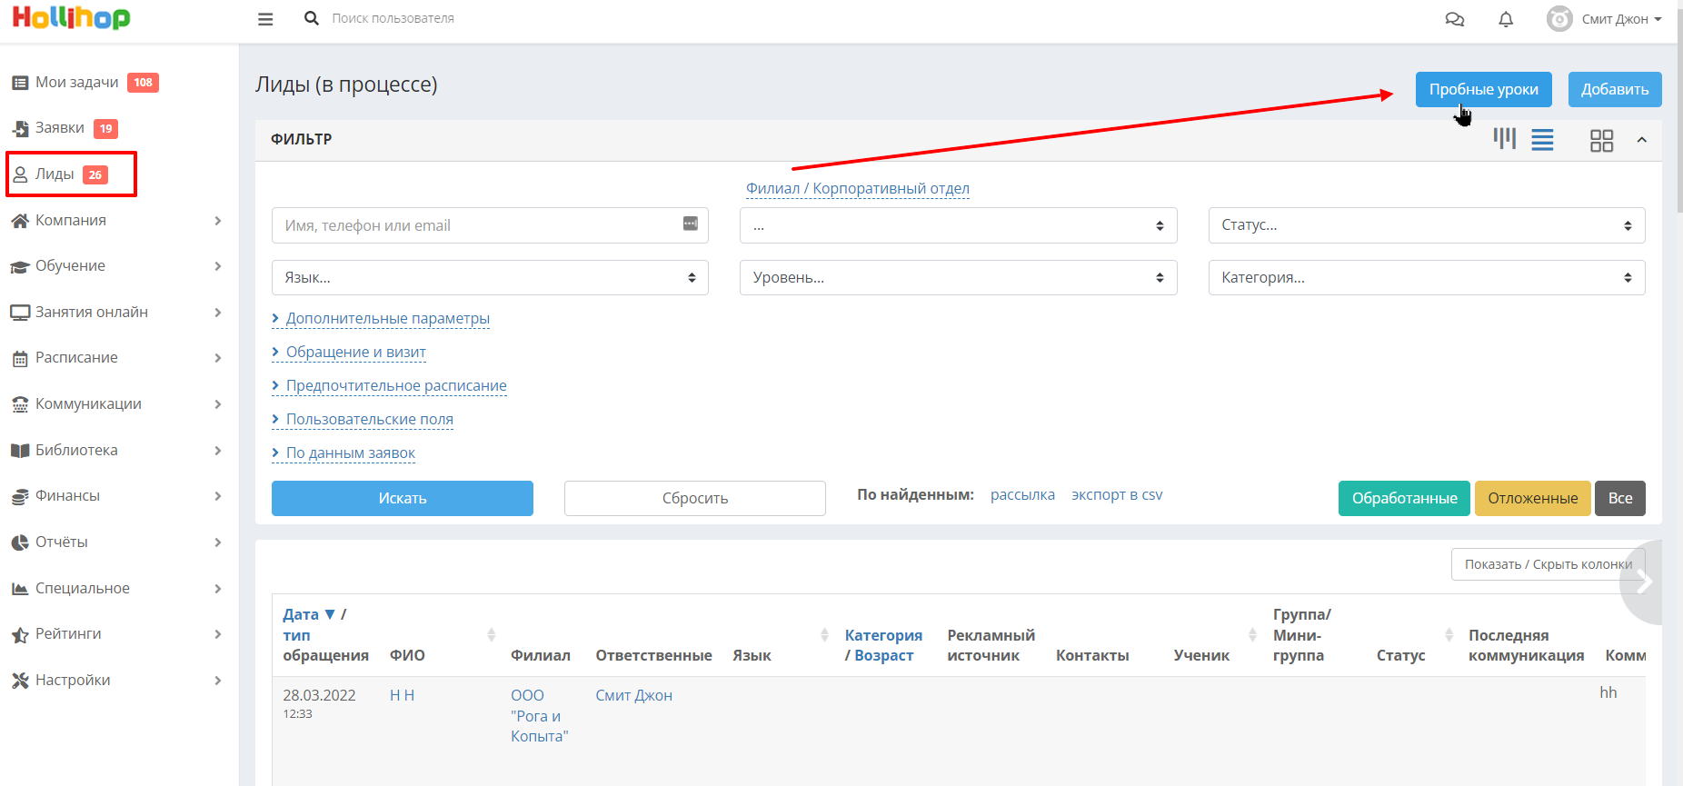Click Показать / Скрыть колонки button
Screen dimensions: 1683x786
tap(1548, 564)
